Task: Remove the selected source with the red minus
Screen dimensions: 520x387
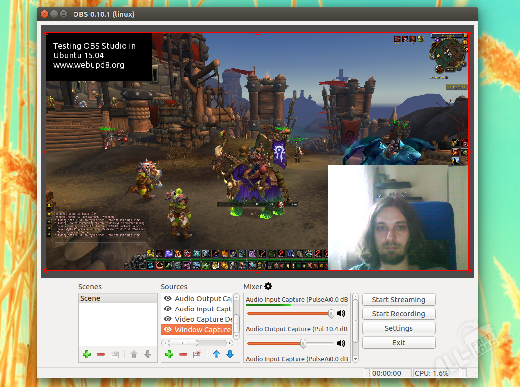Action: [x=183, y=354]
